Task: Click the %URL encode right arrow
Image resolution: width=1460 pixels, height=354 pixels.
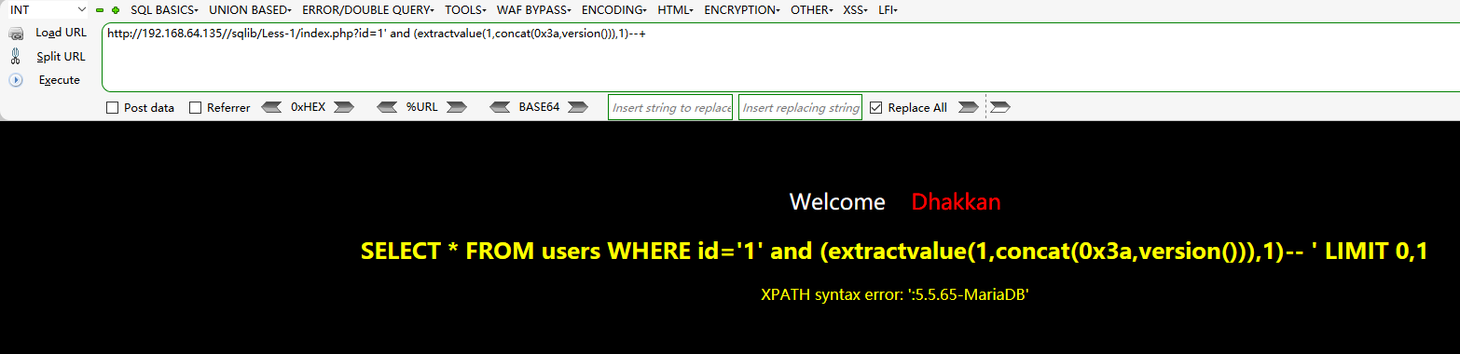Action: 456,107
